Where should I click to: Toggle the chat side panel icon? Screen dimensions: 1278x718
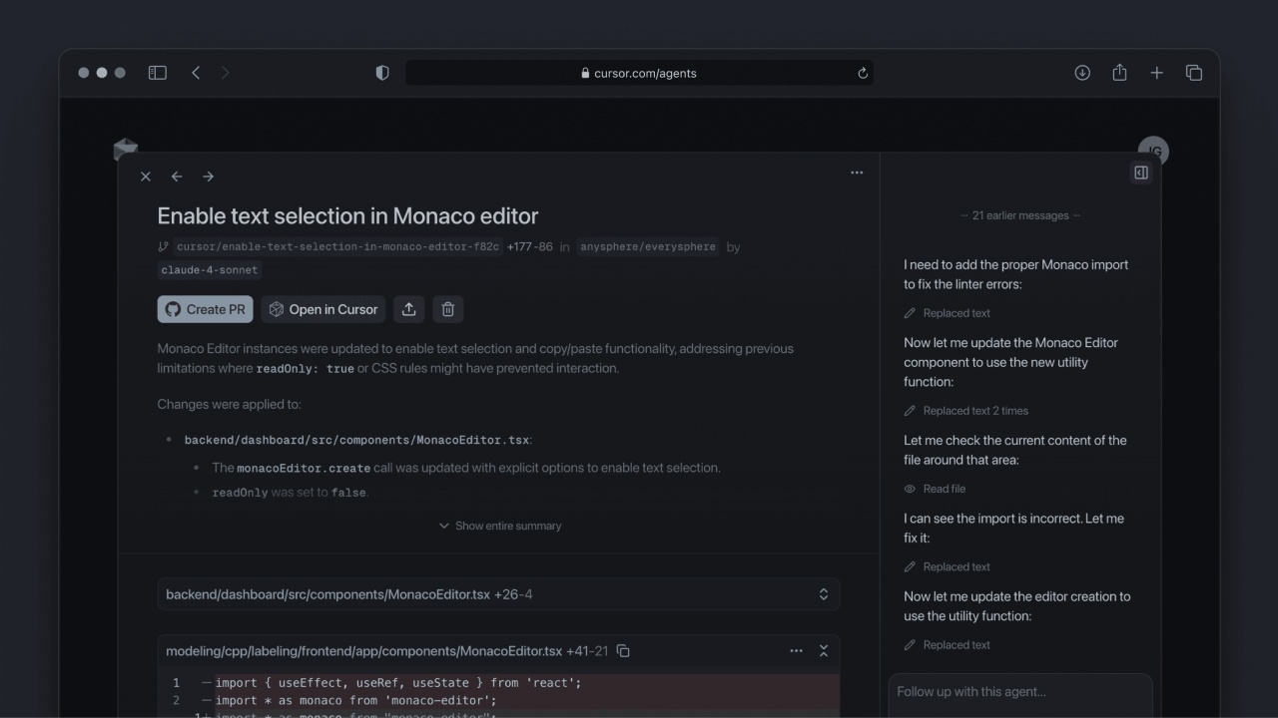1141,173
